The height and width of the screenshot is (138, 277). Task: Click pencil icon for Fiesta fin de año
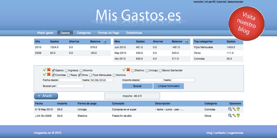234,116
